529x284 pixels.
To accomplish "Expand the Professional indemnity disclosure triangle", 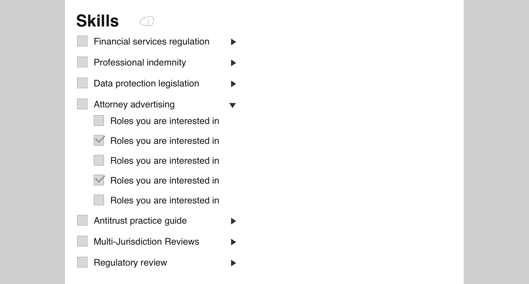I will 233,63.
